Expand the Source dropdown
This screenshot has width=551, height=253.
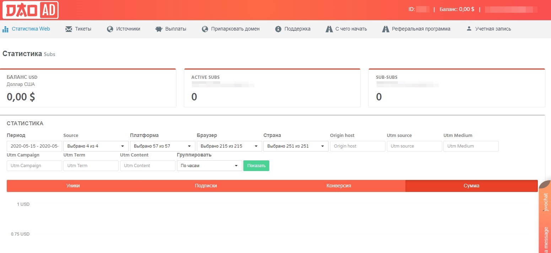[x=96, y=146]
